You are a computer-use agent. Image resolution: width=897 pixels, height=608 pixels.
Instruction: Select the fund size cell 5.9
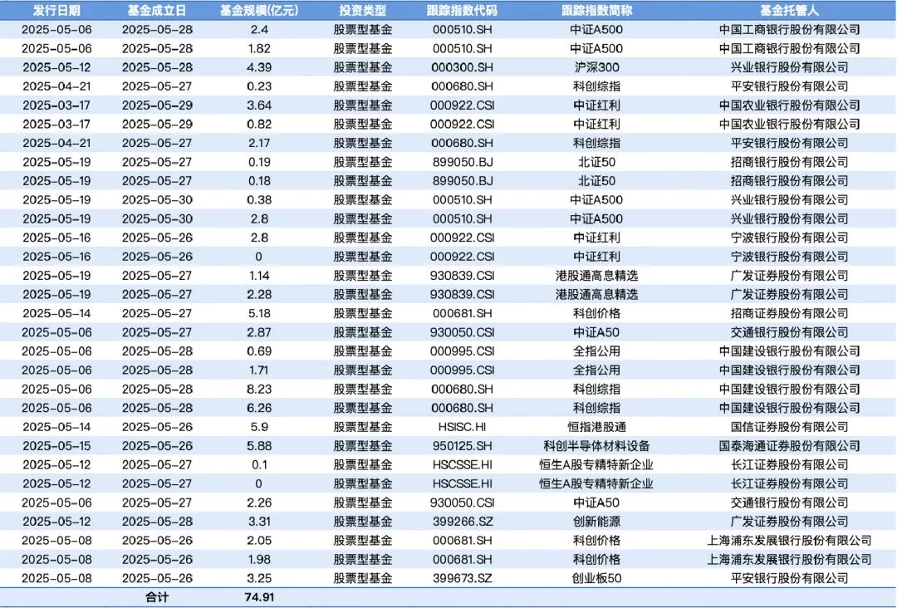click(x=259, y=427)
